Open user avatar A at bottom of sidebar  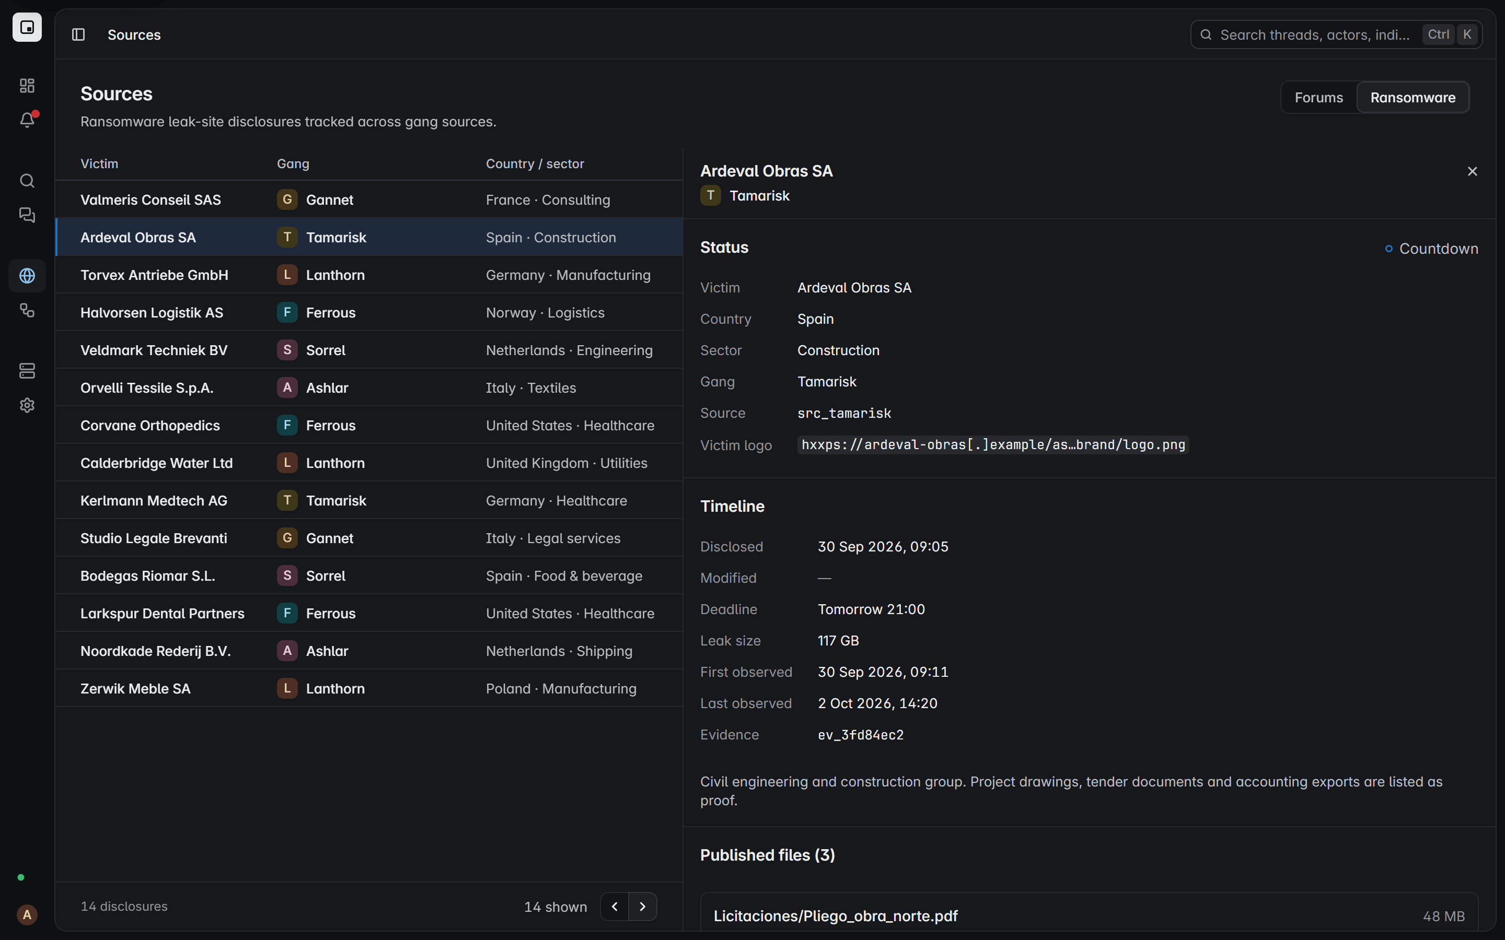(x=27, y=914)
